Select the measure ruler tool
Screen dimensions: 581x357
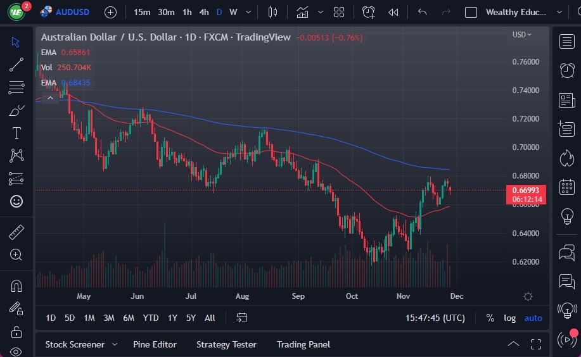click(16, 232)
